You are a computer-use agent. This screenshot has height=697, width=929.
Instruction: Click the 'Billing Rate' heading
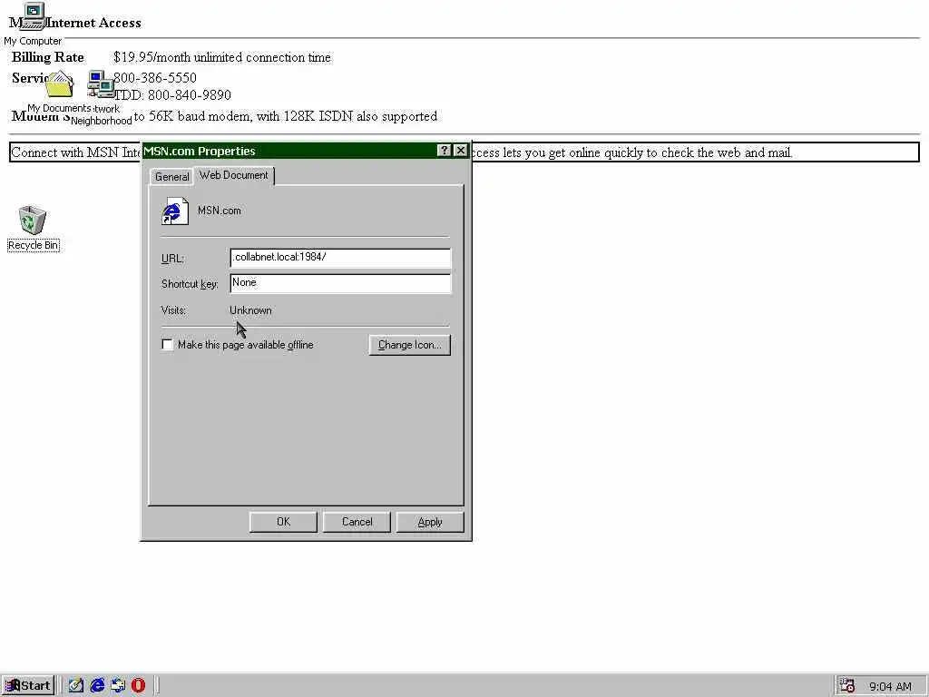48,57
